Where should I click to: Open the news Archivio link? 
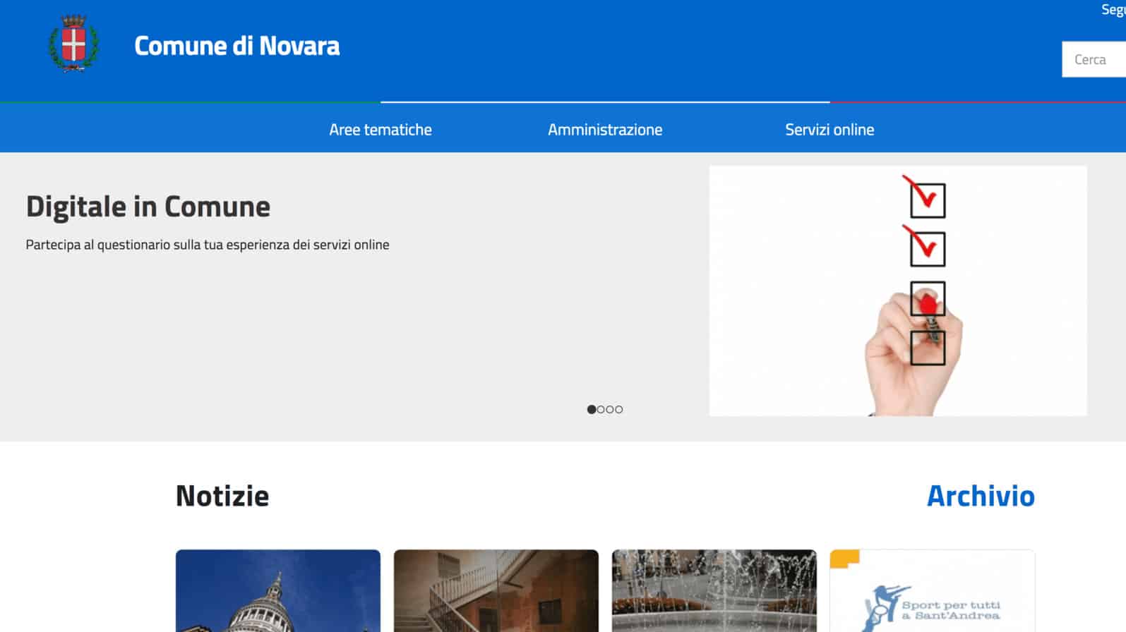(981, 496)
